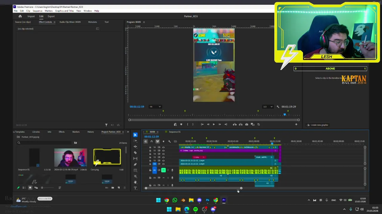This screenshot has height=214, width=382.
Task: Toggle Snap in timeline
Action: click(151, 141)
